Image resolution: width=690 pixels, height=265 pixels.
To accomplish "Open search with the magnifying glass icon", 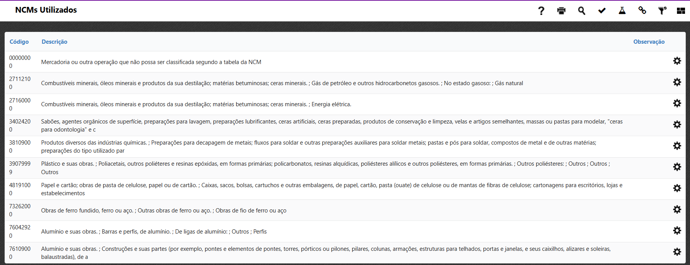I will coord(582,11).
